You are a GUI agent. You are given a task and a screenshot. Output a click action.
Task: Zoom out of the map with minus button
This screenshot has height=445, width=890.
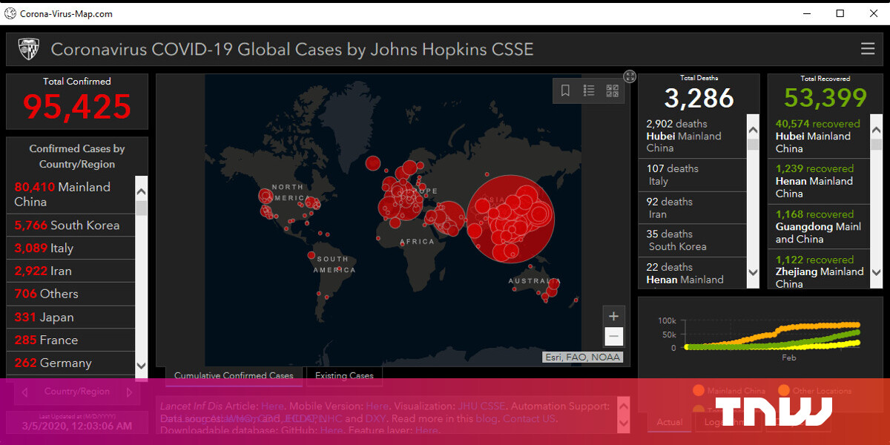click(613, 337)
